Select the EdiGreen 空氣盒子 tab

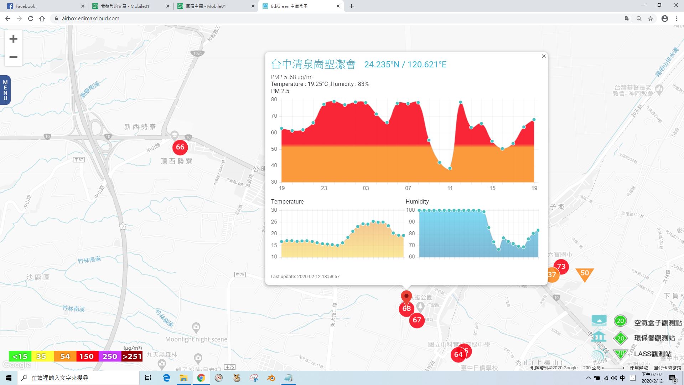301,6
